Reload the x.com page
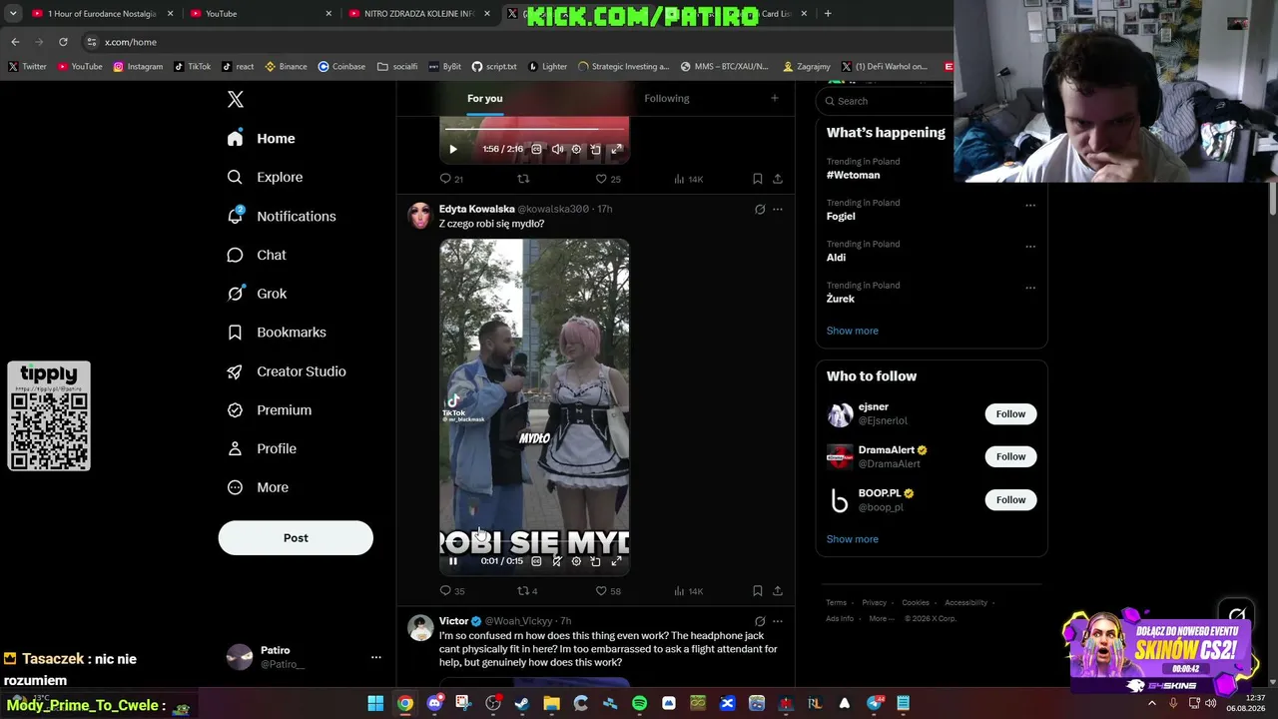This screenshot has width=1278, height=719. [63, 42]
